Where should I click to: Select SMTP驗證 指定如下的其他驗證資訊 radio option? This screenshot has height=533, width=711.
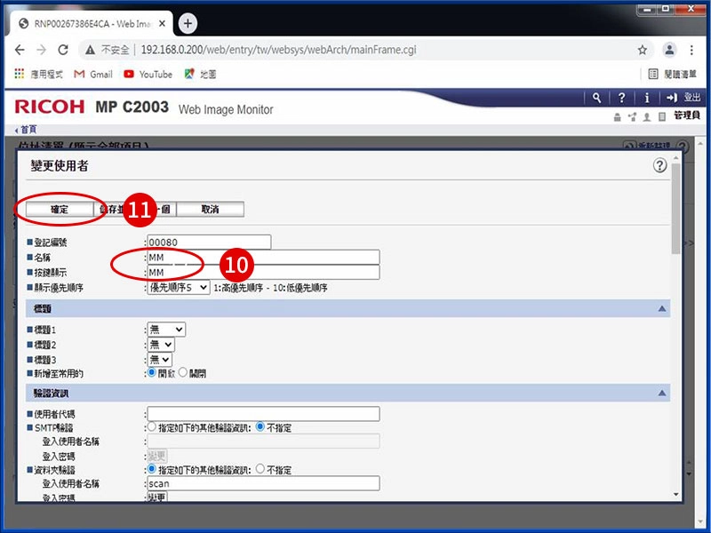152,427
